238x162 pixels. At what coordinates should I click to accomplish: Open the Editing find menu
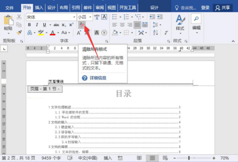click(196, 24)
